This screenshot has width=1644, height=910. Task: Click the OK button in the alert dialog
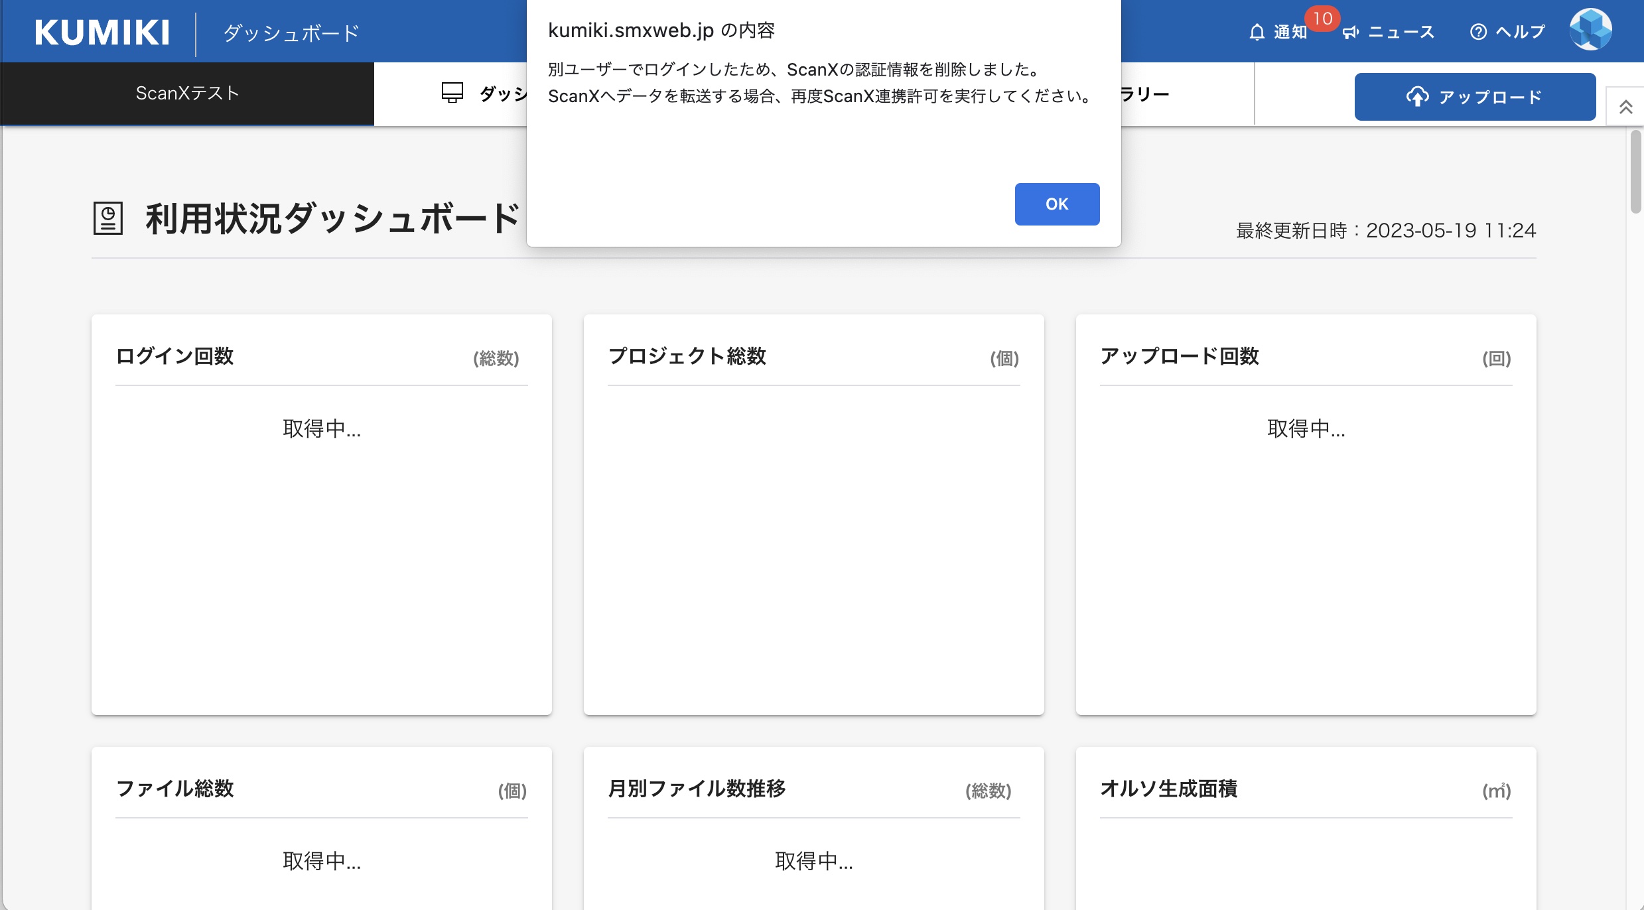click(x=1057, y=204)
